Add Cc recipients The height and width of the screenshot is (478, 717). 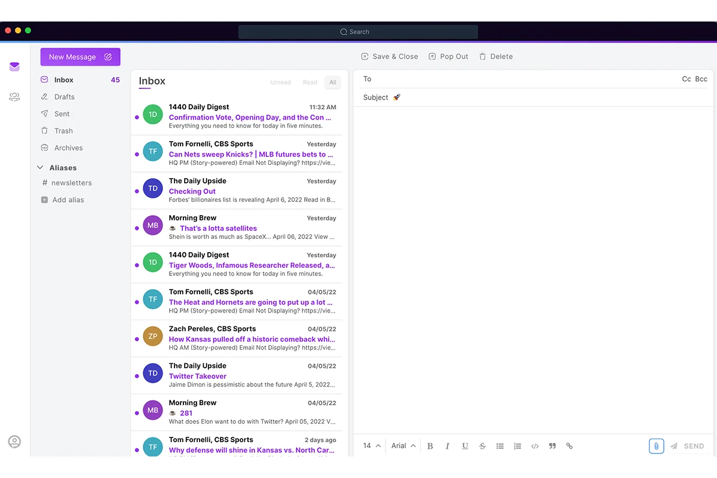tap(687, 79)
